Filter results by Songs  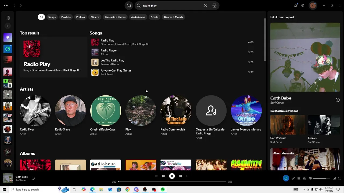click(52, 17)
